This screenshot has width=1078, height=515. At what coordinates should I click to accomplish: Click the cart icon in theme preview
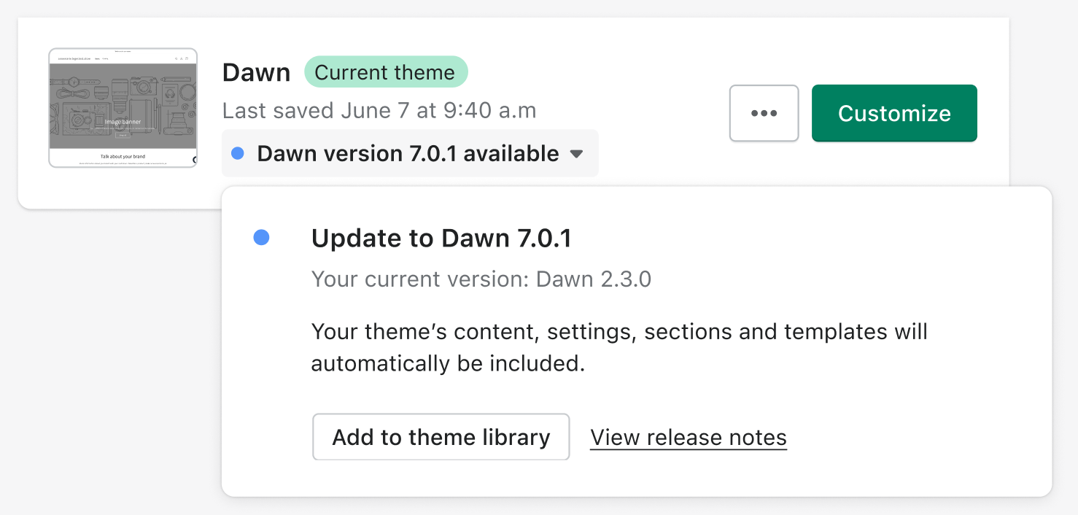pyautogui.click(x=187, y=58)
